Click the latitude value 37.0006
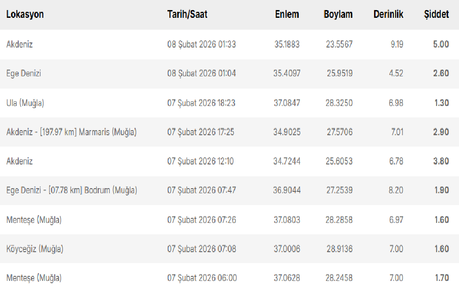The height and width of the screenshot is (296, 459). (x=287, y=248)
